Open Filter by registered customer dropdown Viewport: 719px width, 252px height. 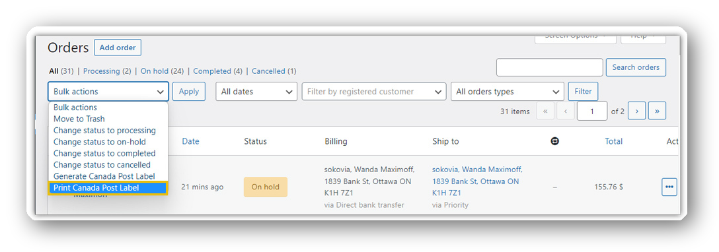click(x=374, y=92)
